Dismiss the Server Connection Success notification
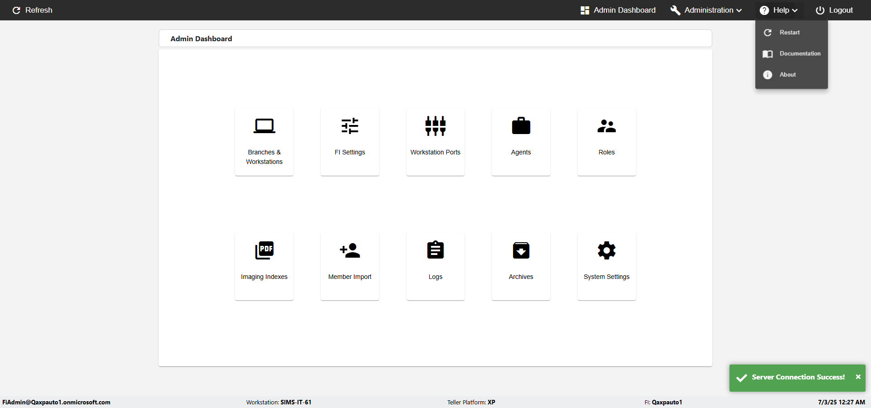 [858, 377]
